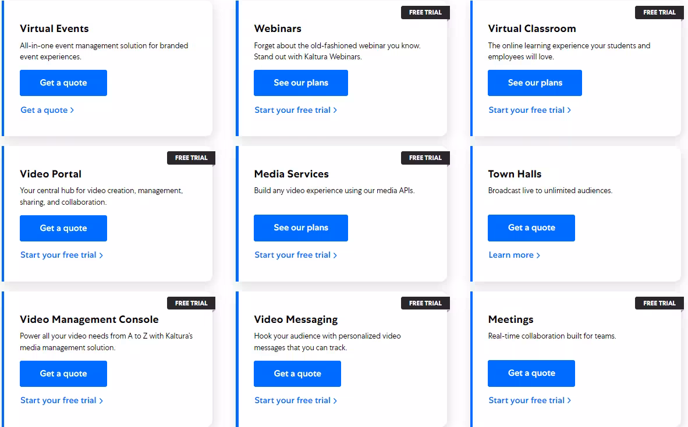Click See our plans for Virtual Classroom
This screenshot has height=427, width=688.
pyautogui.click(x=535, y=83)
